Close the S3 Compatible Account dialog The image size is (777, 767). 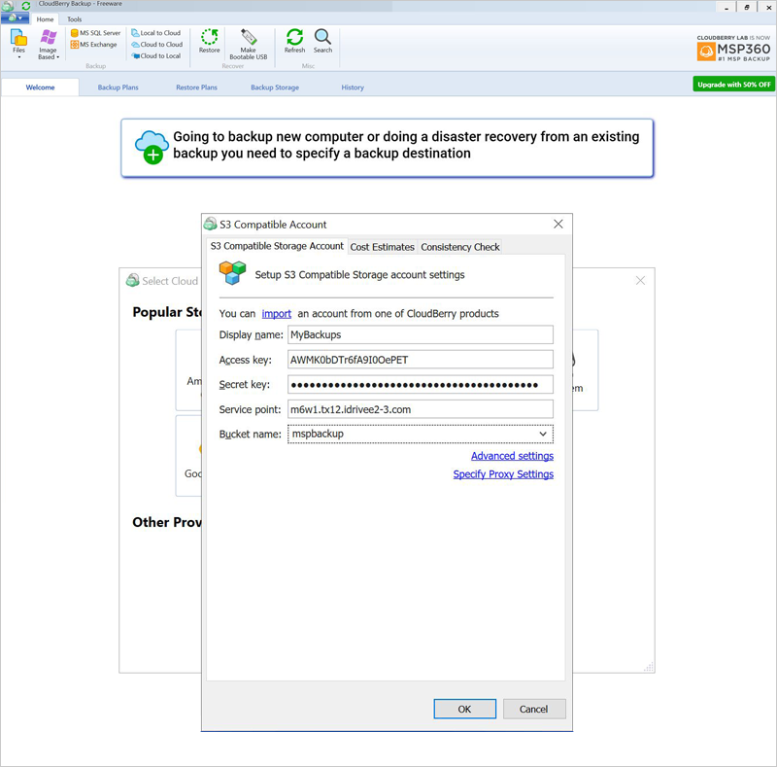[x=558, y=225]
